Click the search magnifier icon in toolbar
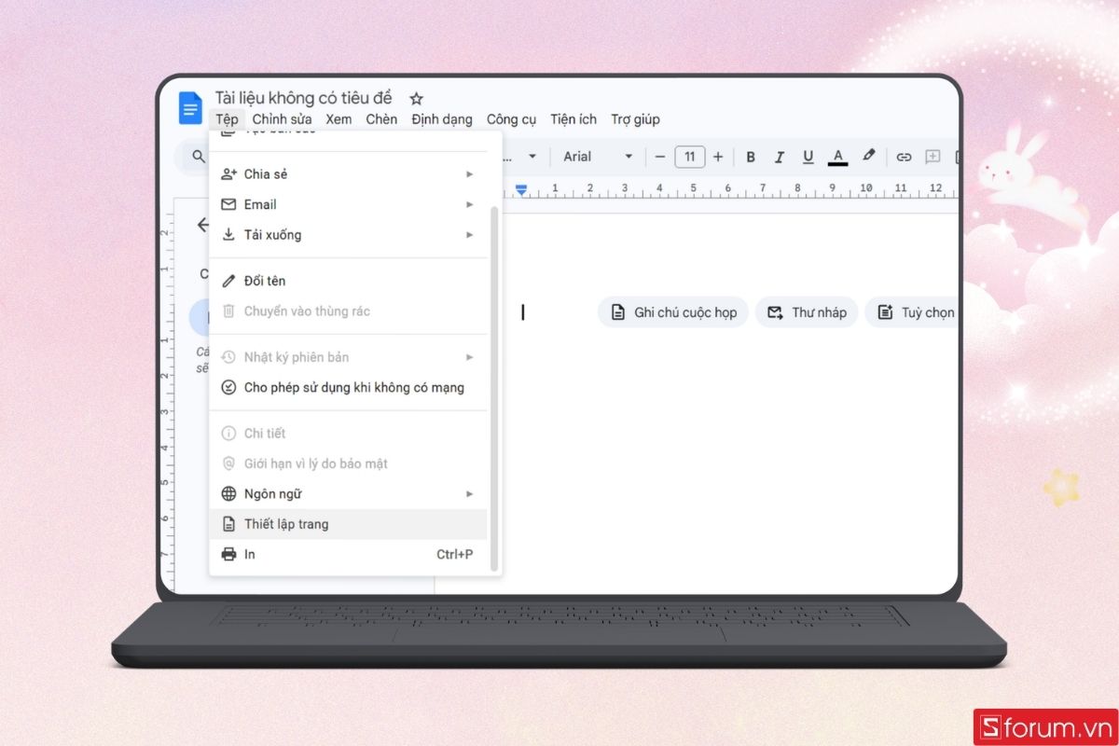 pyautogui.click(x=199, y=157)
